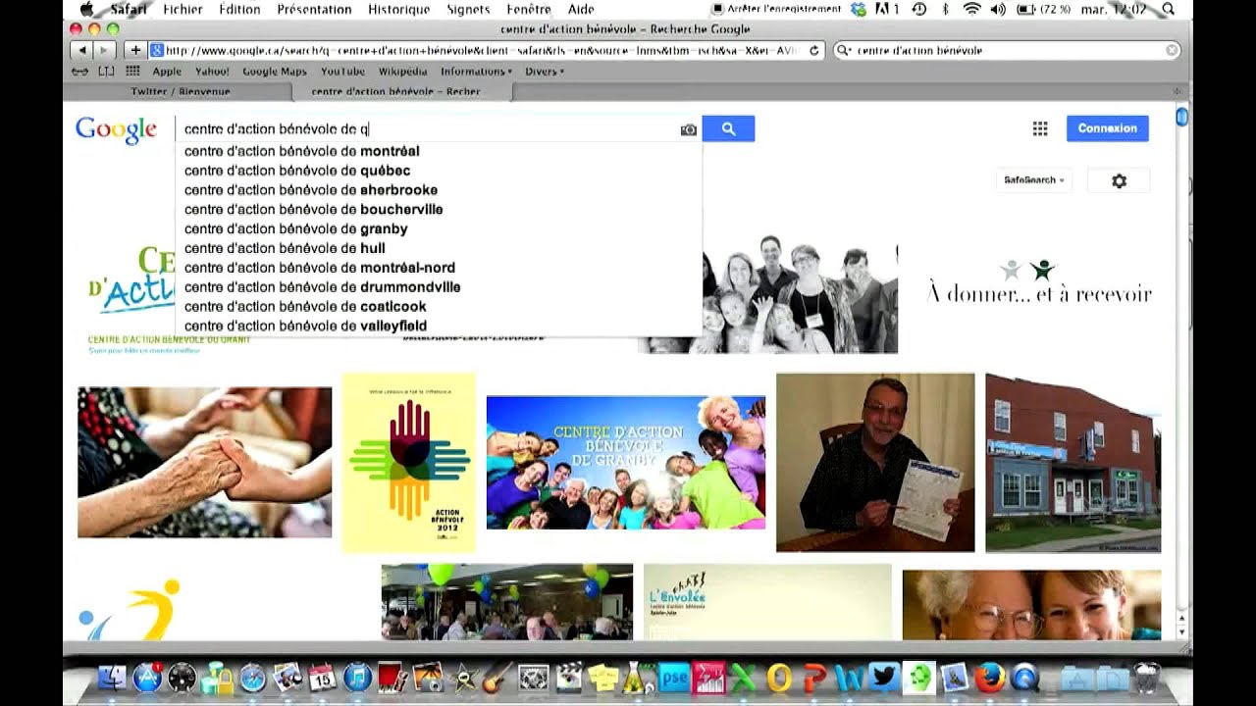Viewport: 1256px width, 706px height.
Task: Show all bookmarks with the book icon
Action: 106,71
